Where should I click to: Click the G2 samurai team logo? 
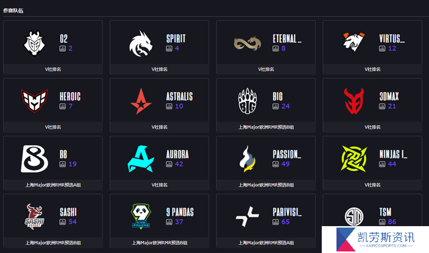click(x=34, y=43)
